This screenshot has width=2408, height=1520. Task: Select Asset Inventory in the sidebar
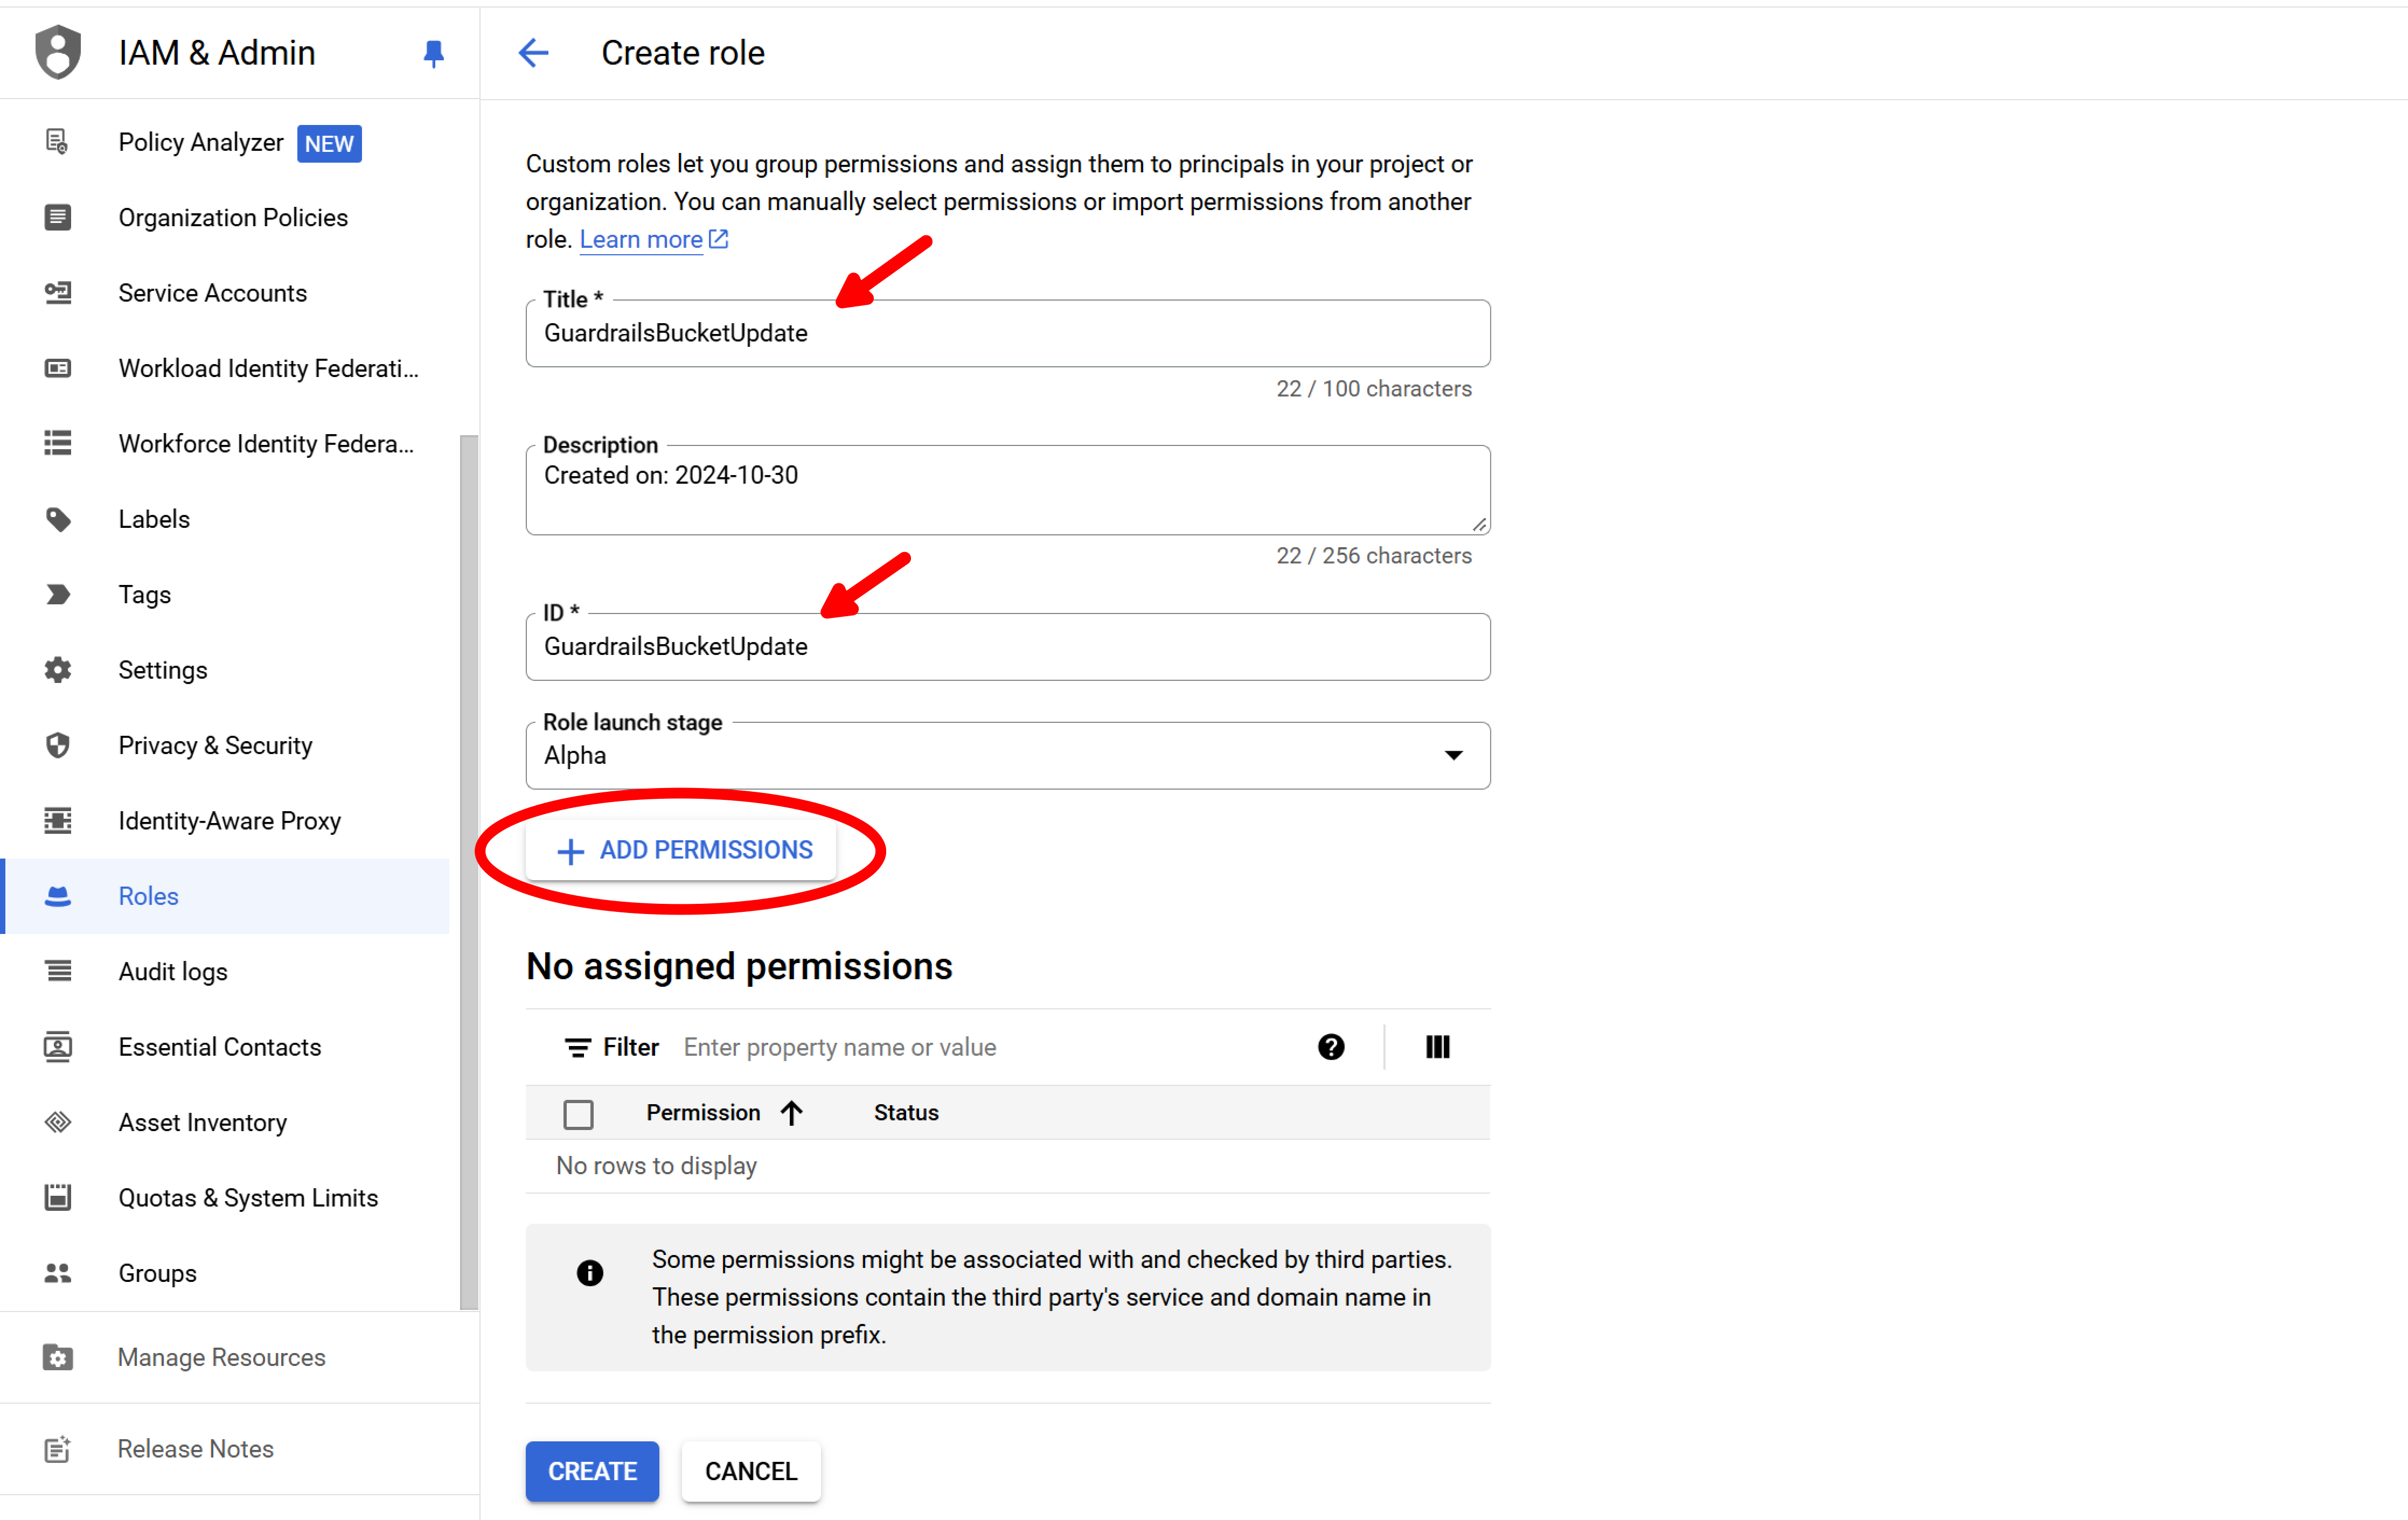(x=202, y=1122)
